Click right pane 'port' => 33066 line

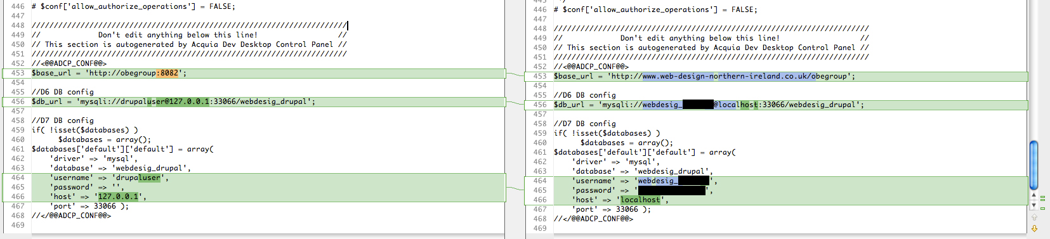click(612, 209)
